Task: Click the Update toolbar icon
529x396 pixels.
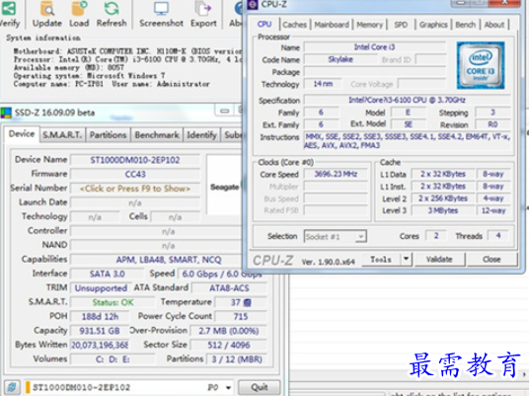Action: (x=47, y=15)
